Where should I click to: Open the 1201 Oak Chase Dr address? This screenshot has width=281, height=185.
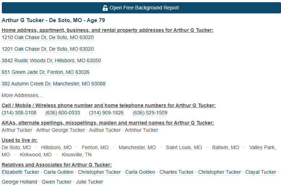[48, 49]
